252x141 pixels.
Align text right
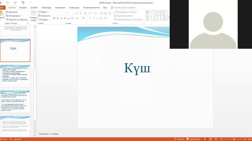[97, 18]
